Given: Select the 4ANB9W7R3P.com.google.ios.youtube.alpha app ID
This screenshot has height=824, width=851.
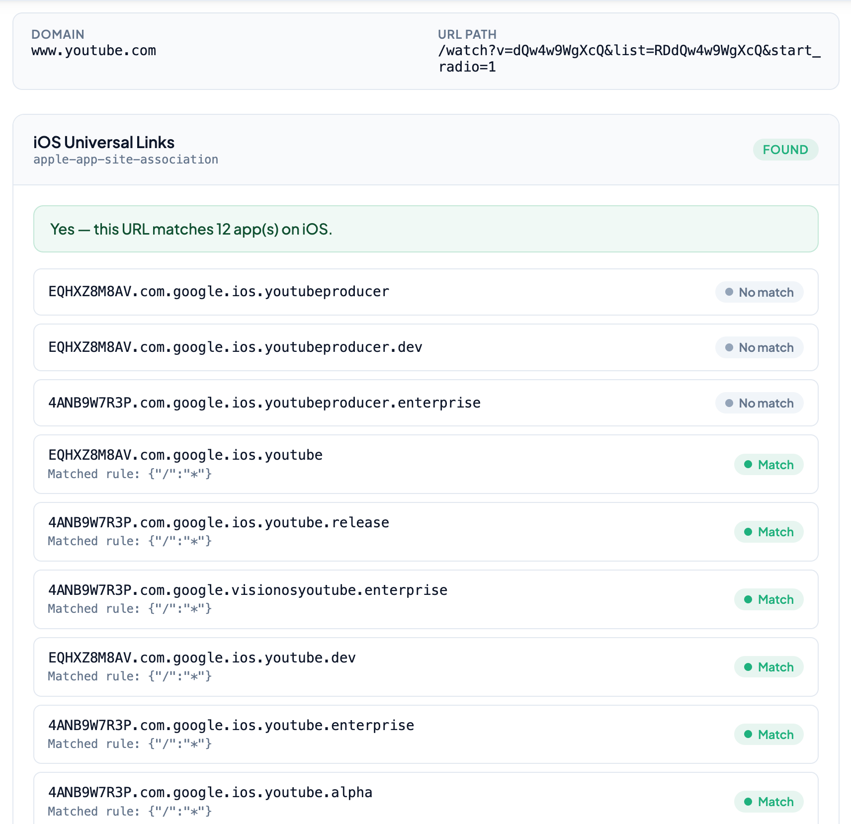Looking at the screenshot, I should click(210, 793).
